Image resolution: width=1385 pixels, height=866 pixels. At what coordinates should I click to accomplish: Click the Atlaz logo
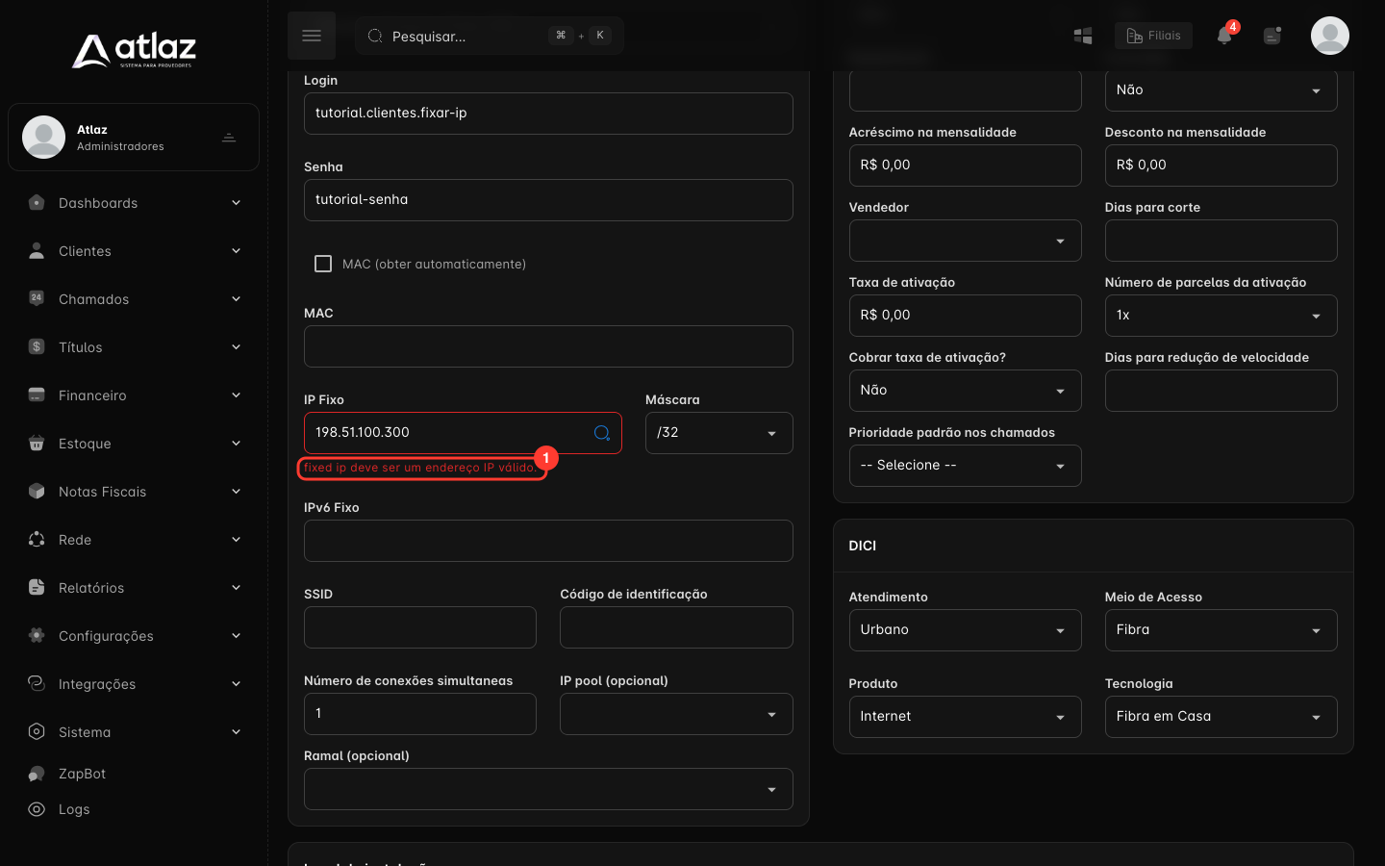[x=134, y=49]
